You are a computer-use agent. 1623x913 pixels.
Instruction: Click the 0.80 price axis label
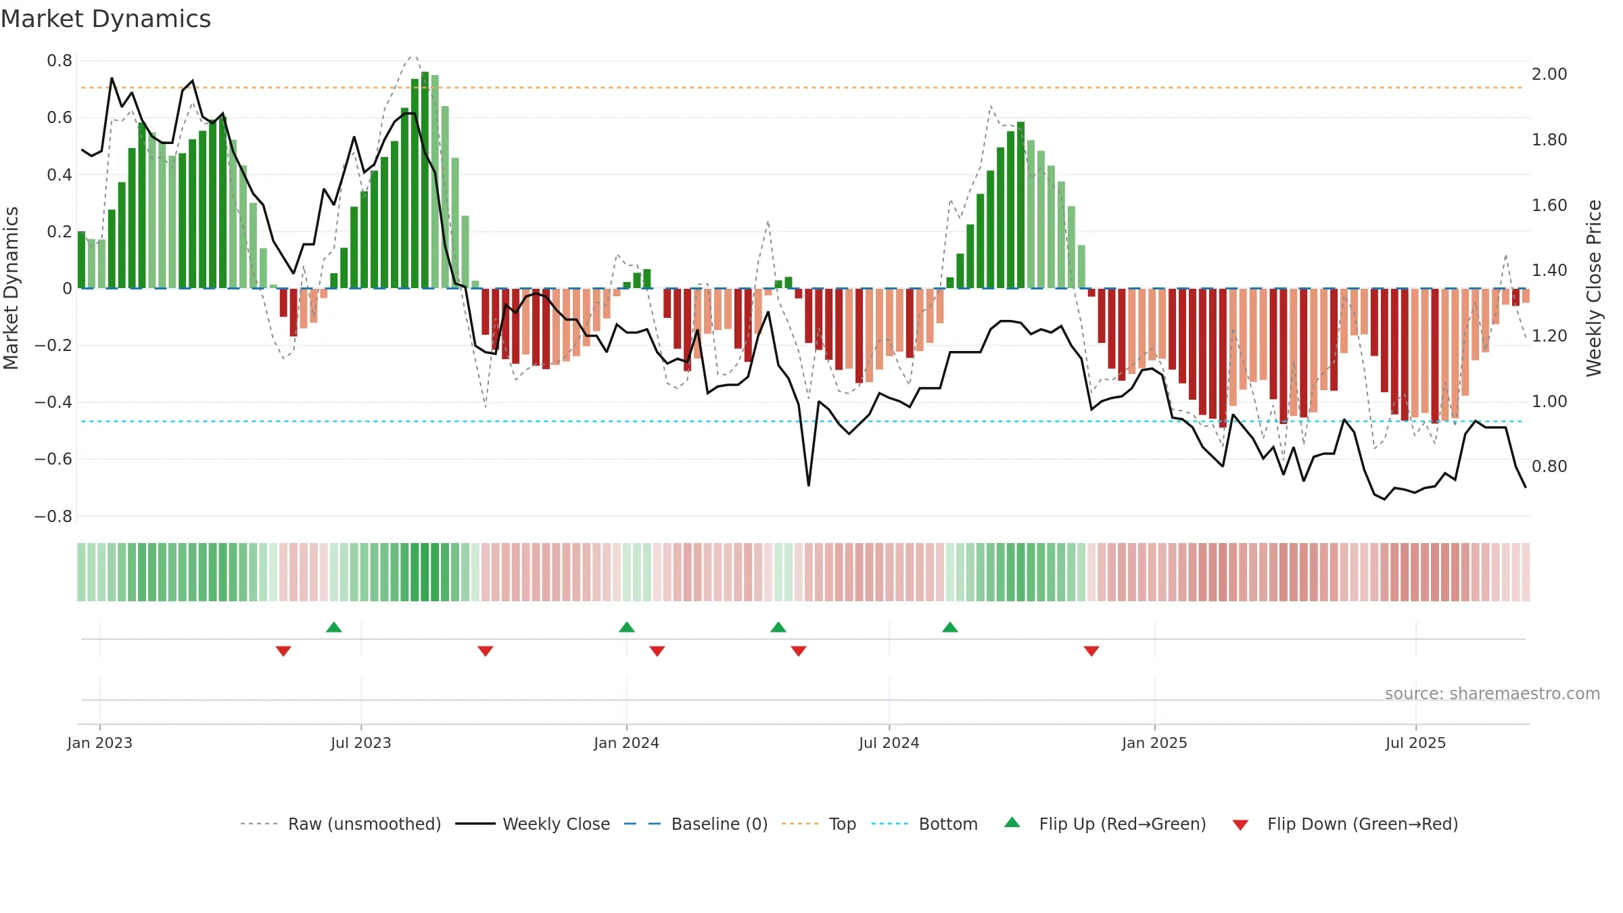pos(1549,466)
